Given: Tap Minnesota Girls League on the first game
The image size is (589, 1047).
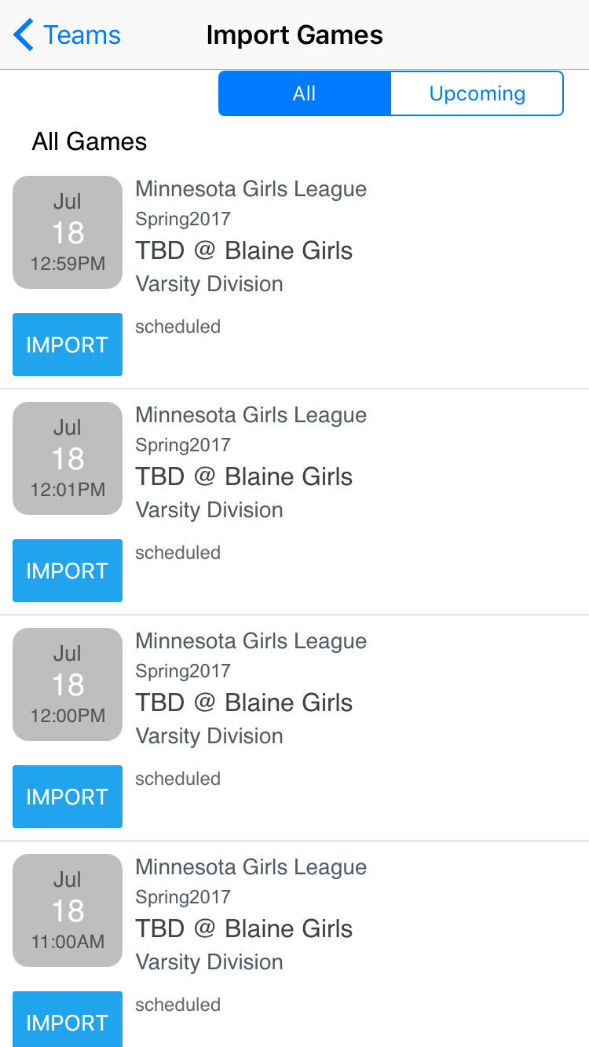Looking at the screenshot, I should click(251, 189).
